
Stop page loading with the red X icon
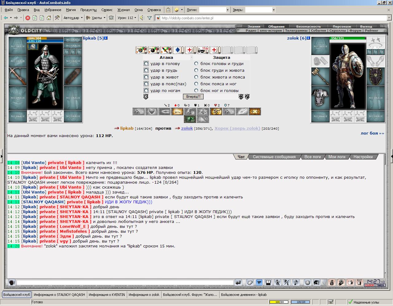coord(28,18)
